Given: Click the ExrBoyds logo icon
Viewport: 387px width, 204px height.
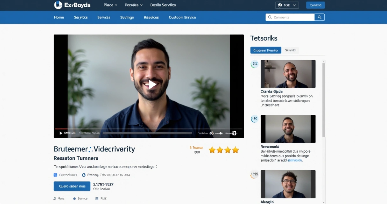Looking at the screenshot, I should click(58, 5).
